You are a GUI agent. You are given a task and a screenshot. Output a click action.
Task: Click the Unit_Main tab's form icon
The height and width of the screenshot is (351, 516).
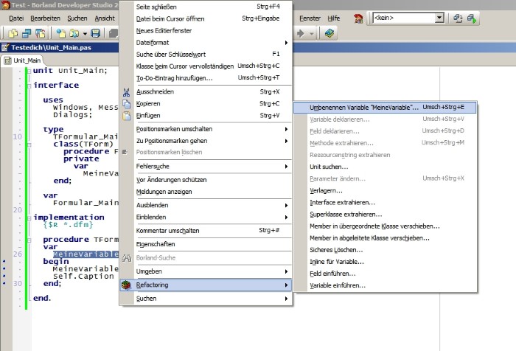(7, 60)
